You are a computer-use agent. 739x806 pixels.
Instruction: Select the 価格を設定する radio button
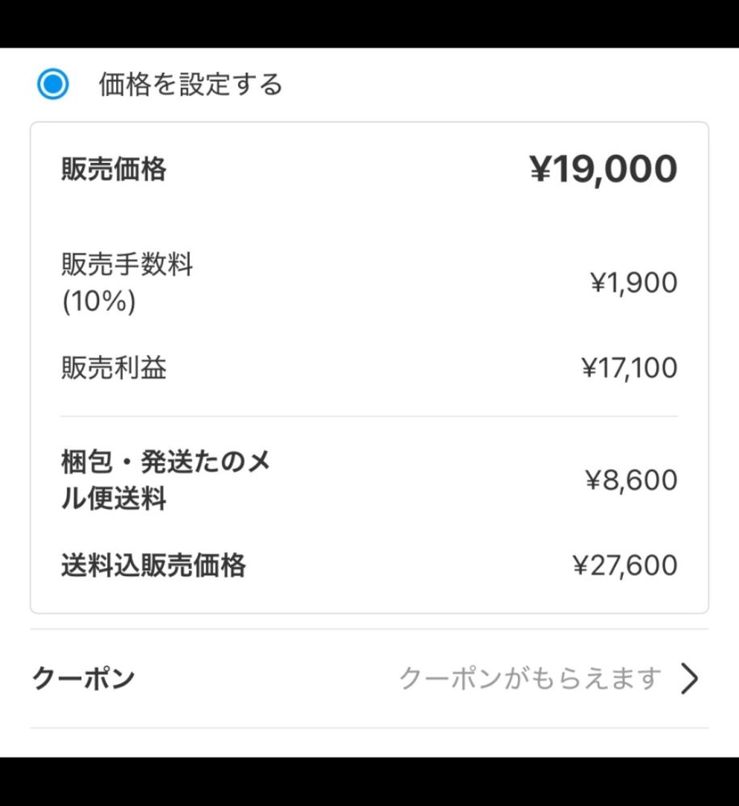(x=53, y=84)
